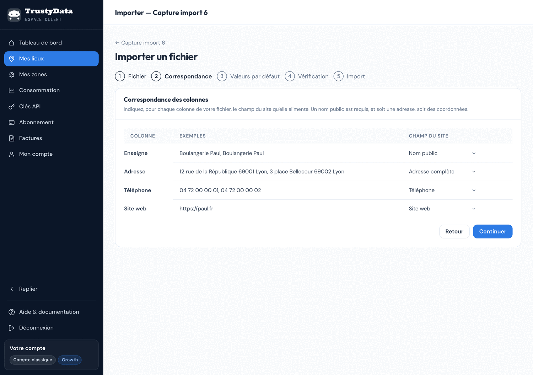
Task: Expand the Enseigne field dropdown (Nom public)
Action: [x=442, y=153]
